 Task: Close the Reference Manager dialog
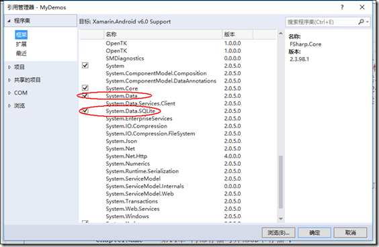tap(362, 7)
